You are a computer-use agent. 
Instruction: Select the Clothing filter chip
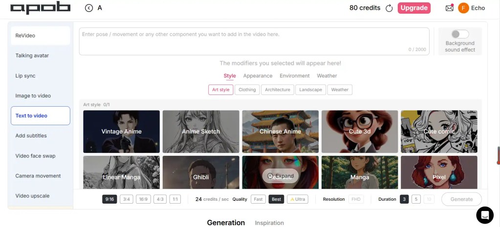click(x=247, y=90)
